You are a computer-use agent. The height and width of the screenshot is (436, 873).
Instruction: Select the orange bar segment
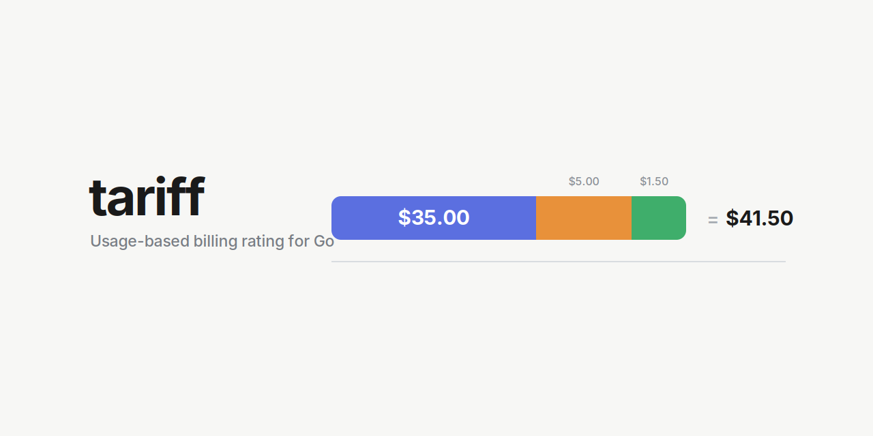point(584,218)
